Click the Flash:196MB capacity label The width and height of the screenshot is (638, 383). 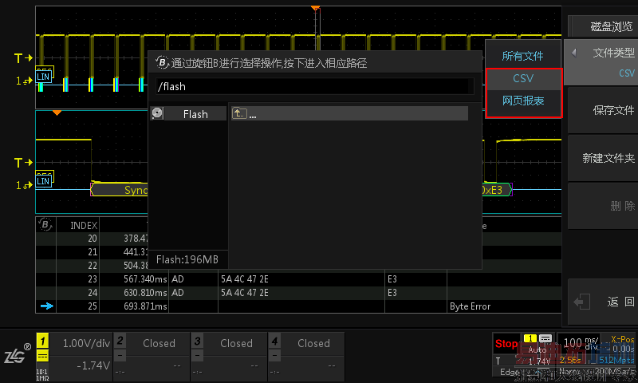pos(187,259)
